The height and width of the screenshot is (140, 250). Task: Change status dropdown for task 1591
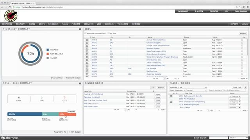(235, 96)
